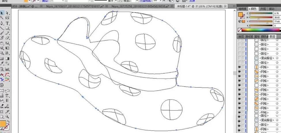This screenshot has width=281, height=133.
Task: Open the 未标题-14 document tab
Action: (x=200, y=6)
